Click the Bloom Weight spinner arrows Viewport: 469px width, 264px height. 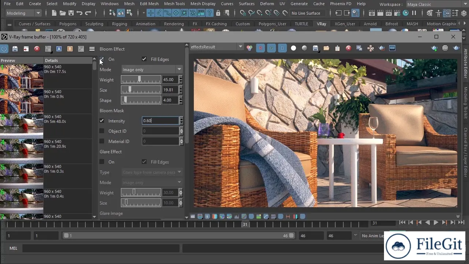[x=181, y=80]
